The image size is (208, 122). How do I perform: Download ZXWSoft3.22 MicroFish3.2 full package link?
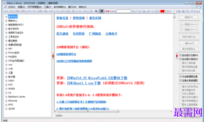pyautogui.click(x=97, y=78)
